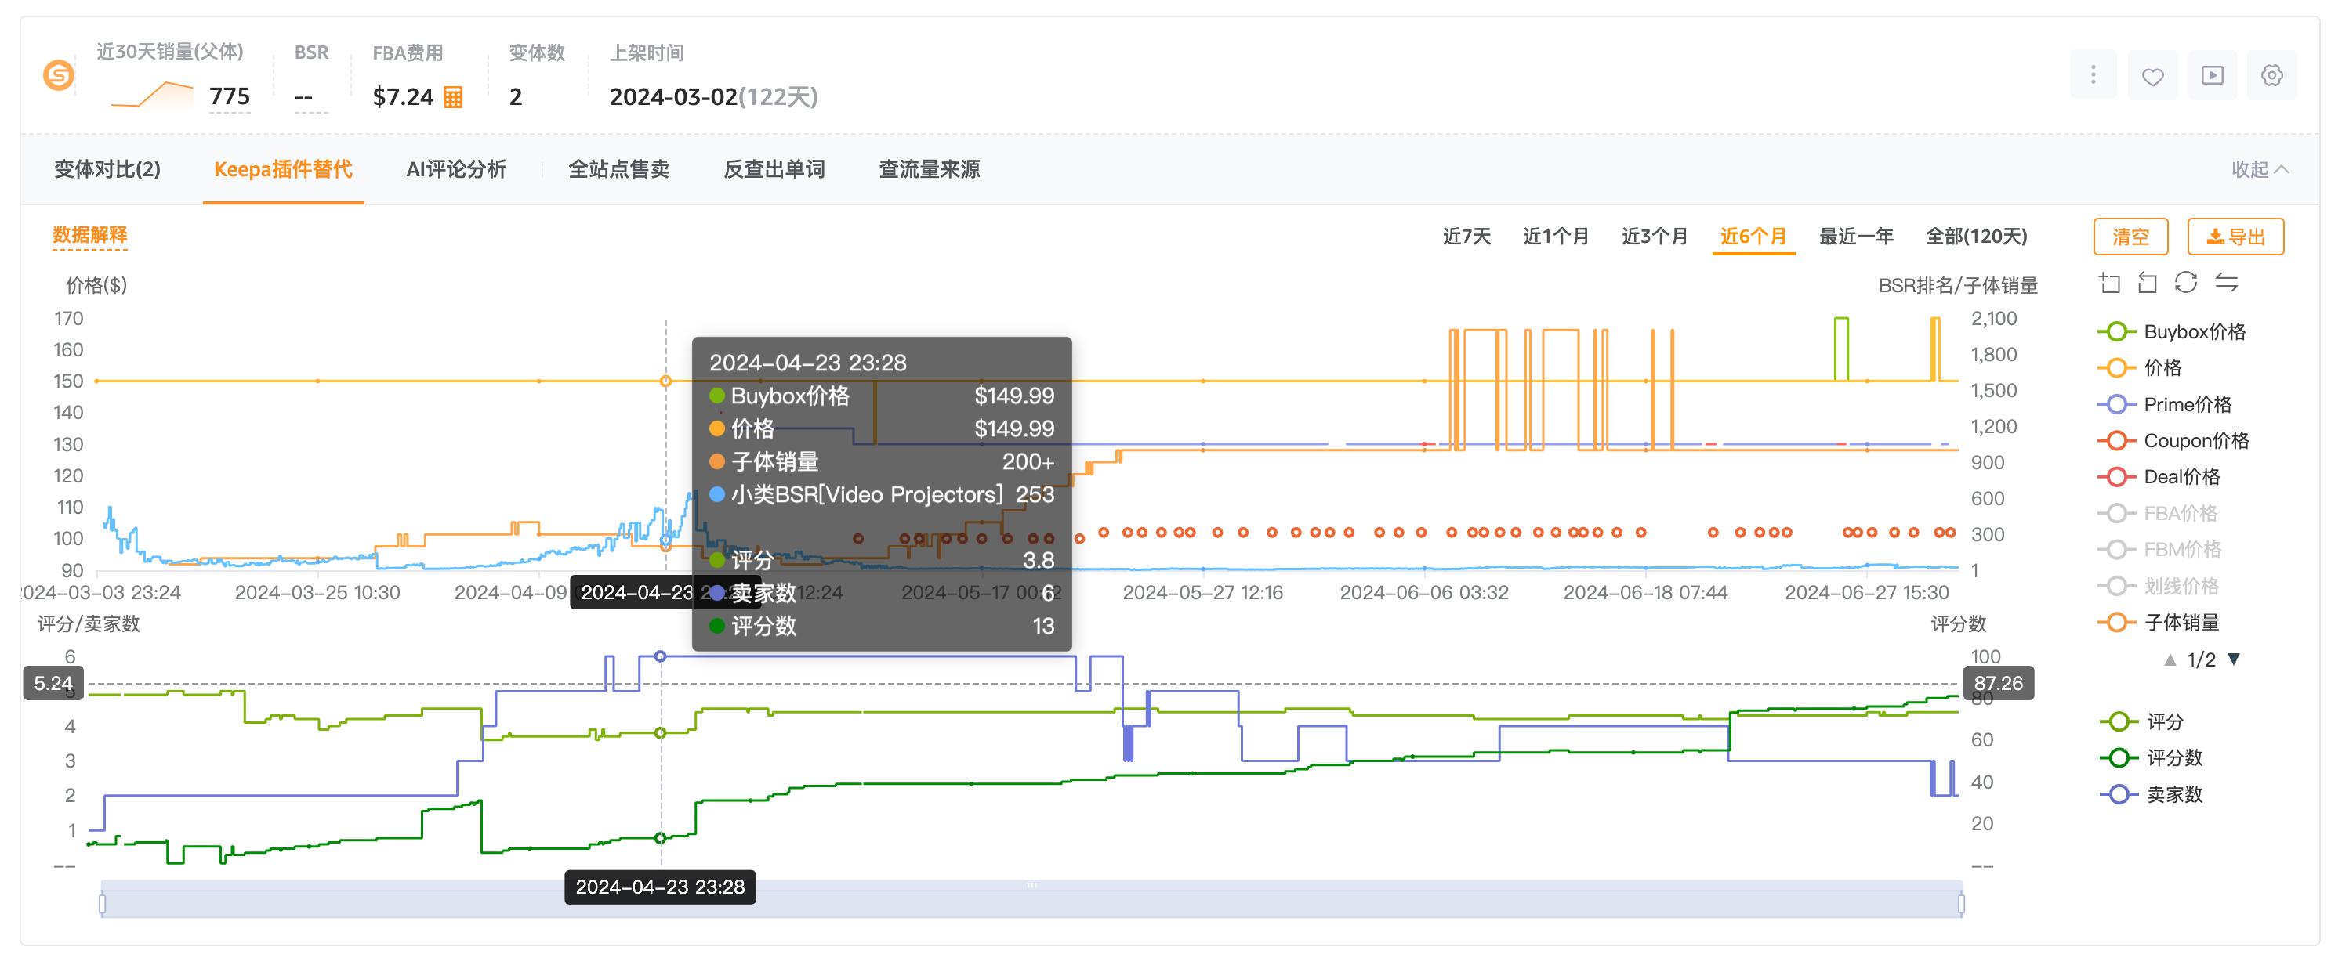Click the 导出 export button
Screen dimensions: 2331x954
2236,237
